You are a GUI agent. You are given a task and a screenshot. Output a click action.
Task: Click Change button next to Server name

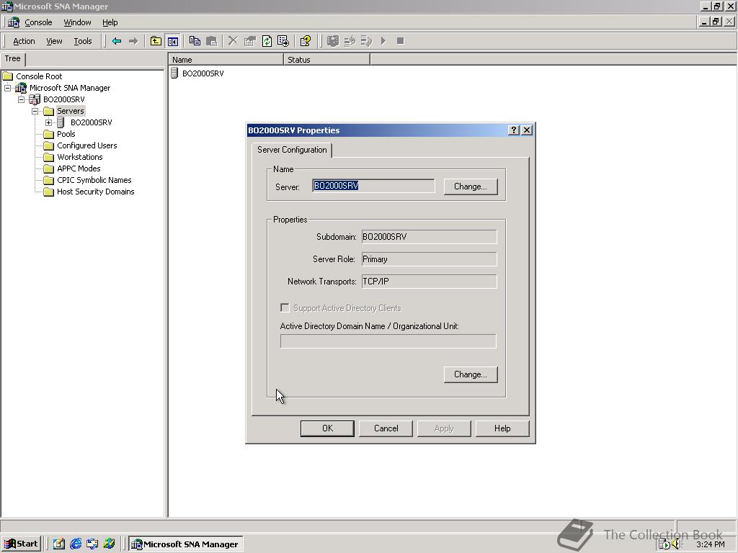click(470, 186)
